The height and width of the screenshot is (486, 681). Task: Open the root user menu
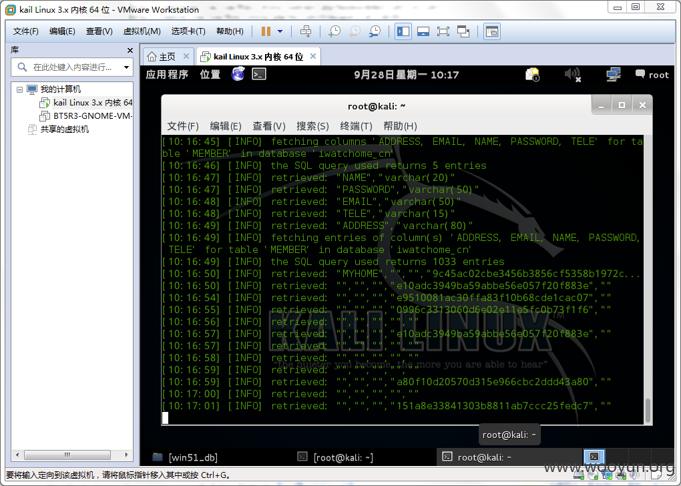652,75
